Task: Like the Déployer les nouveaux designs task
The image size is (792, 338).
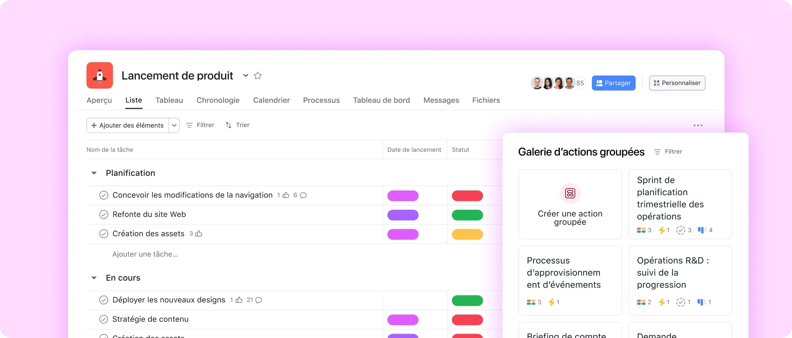Action: click(239, 300)
